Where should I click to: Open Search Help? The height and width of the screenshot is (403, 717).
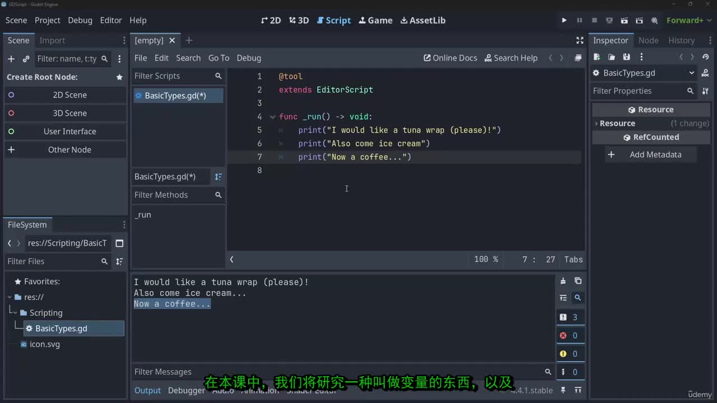click(x=511, y=58)
